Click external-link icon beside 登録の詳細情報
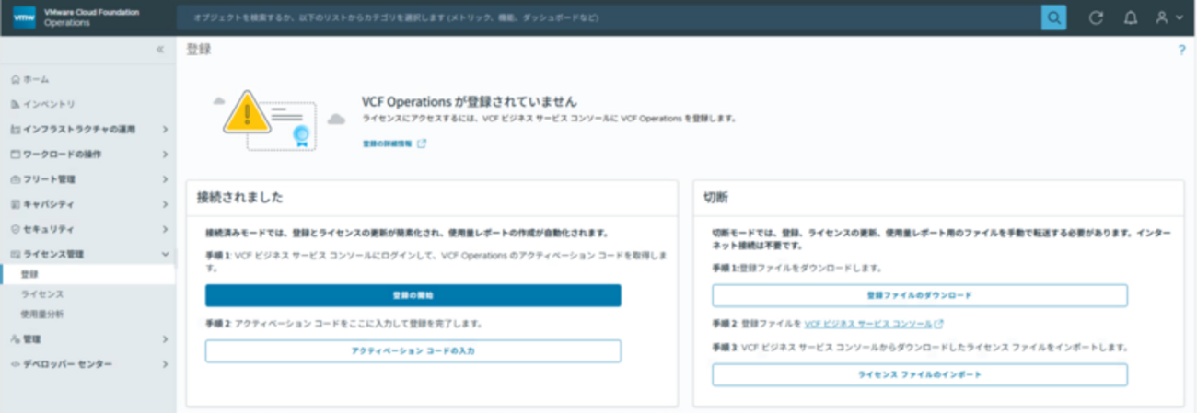 [422, 143]
